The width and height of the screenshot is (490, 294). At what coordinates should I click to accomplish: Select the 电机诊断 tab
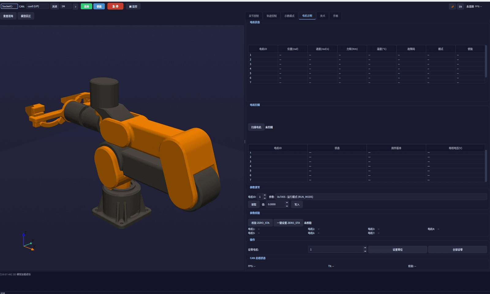(x=307, y=16)
